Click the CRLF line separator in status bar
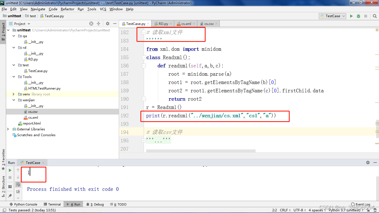This screenshot has width=379, height=213. point(285,210)
